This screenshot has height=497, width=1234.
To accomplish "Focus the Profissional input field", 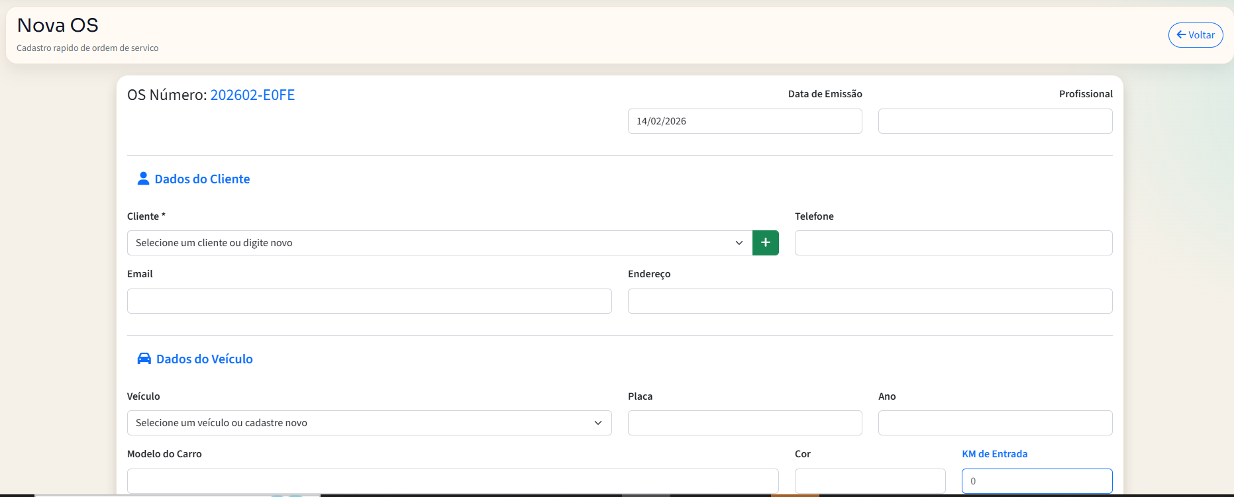I will pos(995,121).
